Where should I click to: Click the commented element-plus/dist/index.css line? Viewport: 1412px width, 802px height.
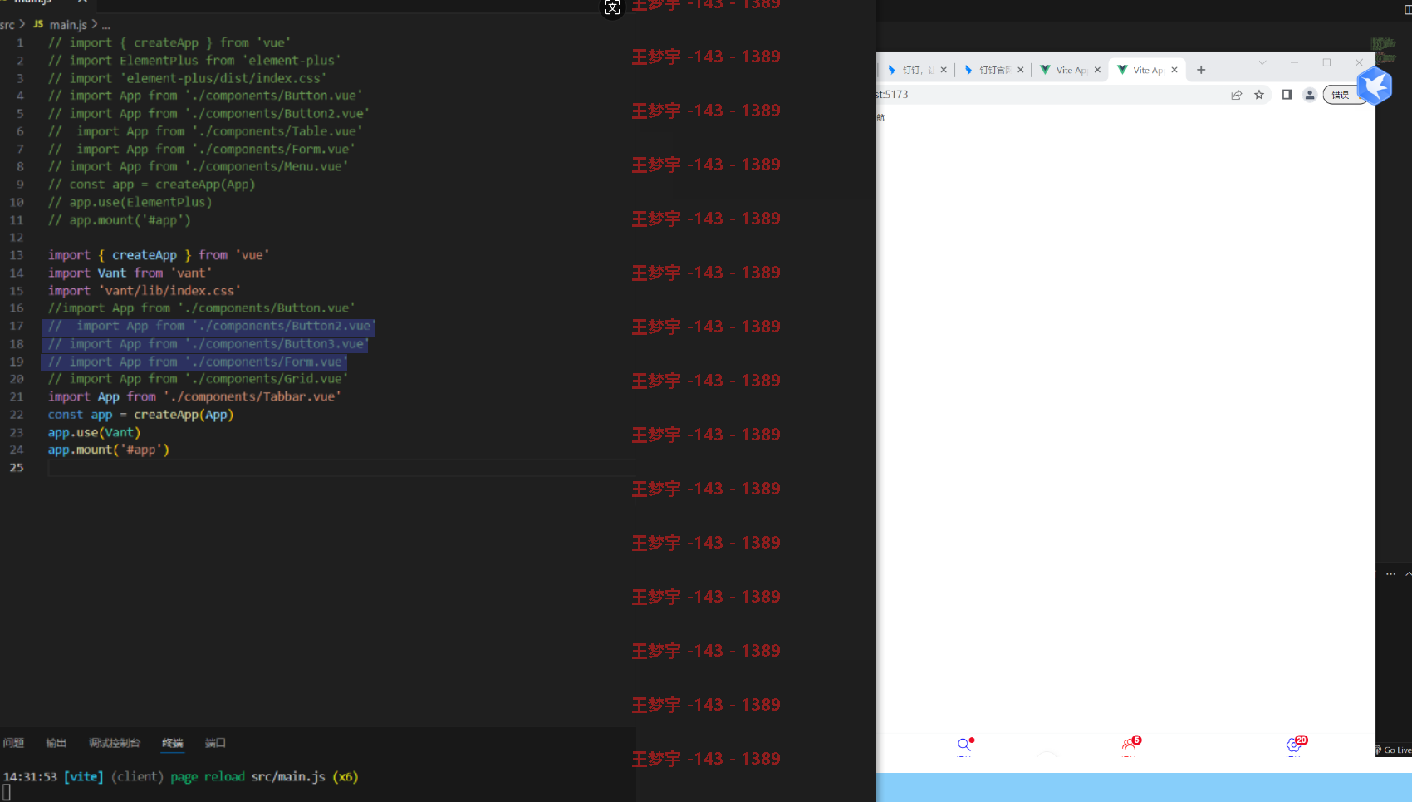point(188,78)
